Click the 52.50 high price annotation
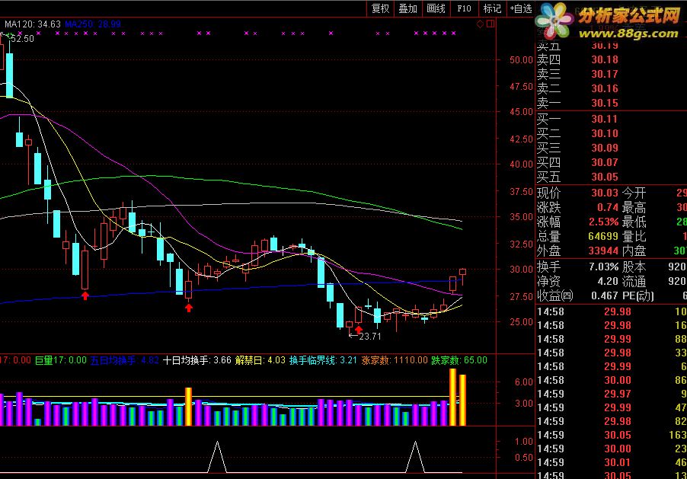Image resolution: width=687 pixels, height=479 pixels. click(x=22, y=39)
